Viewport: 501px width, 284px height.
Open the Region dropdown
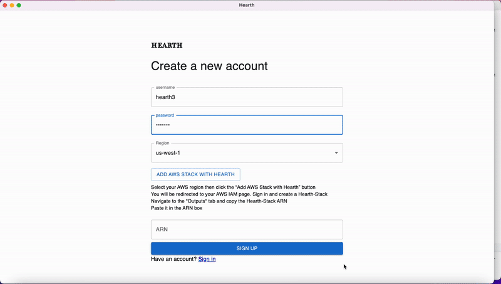tap(247, 153)
